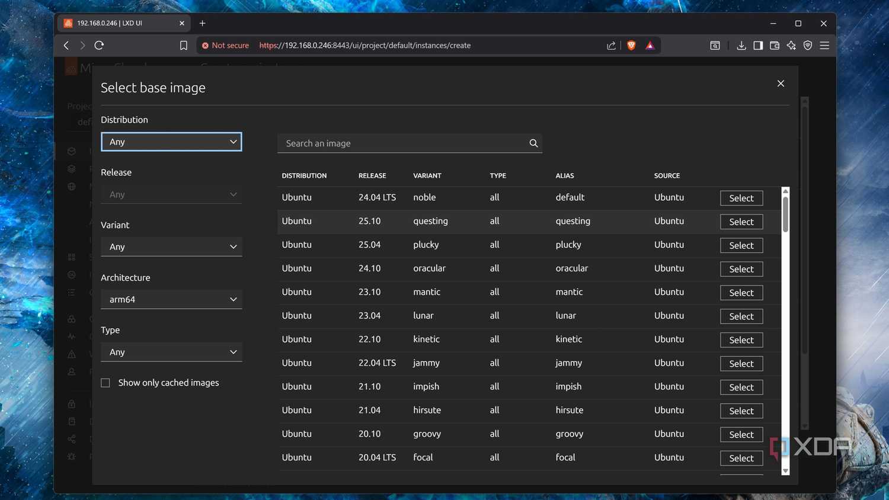Open the Architecture arm64 dropdown

pyautogui.click(x=171, y=299)
